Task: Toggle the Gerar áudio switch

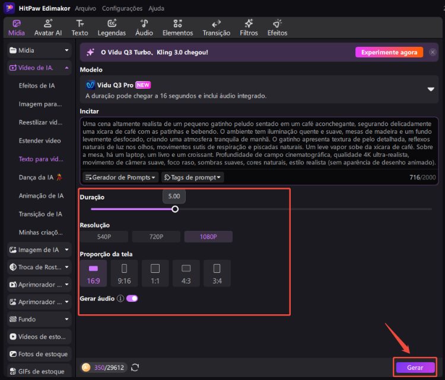Action: coord(132,298)
